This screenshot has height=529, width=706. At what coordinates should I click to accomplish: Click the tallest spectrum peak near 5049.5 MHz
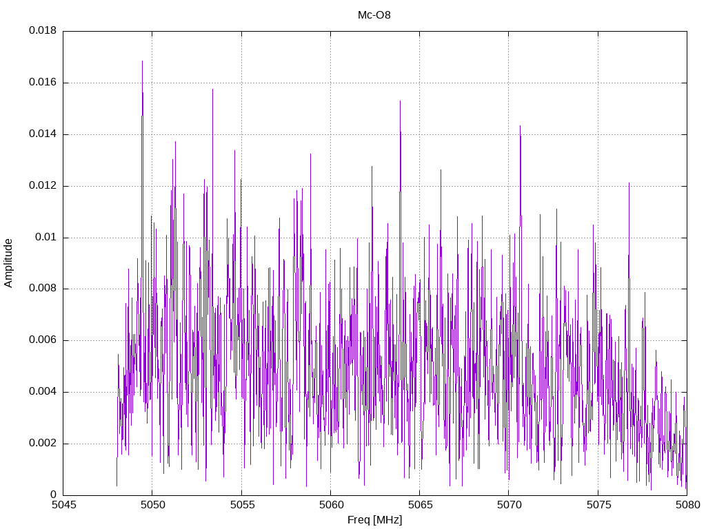coord(142,61)
